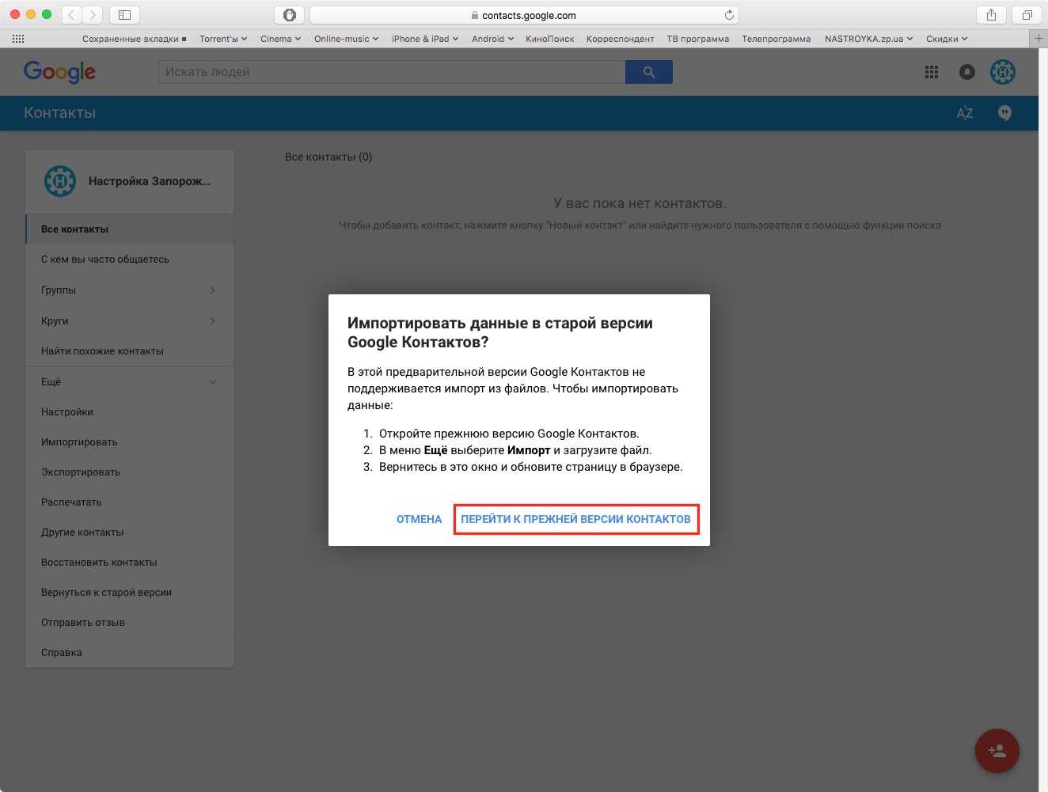Click the Safari share icon
1048x792 pixels.
[x=991, y=15]
